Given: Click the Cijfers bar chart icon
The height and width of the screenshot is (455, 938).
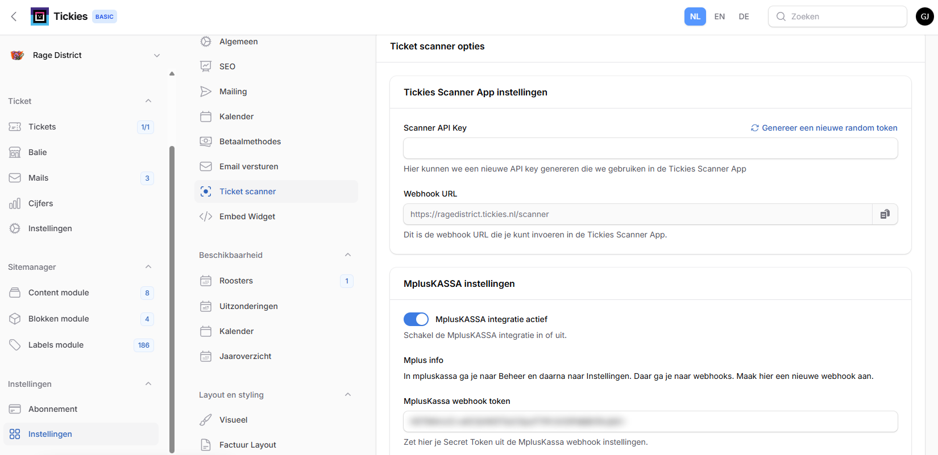Looking at the screenshot, I should [x=15, y=203].
